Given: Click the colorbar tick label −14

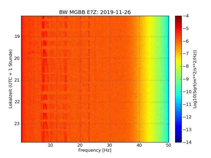Looking at the screenshot, I should 187,142.
